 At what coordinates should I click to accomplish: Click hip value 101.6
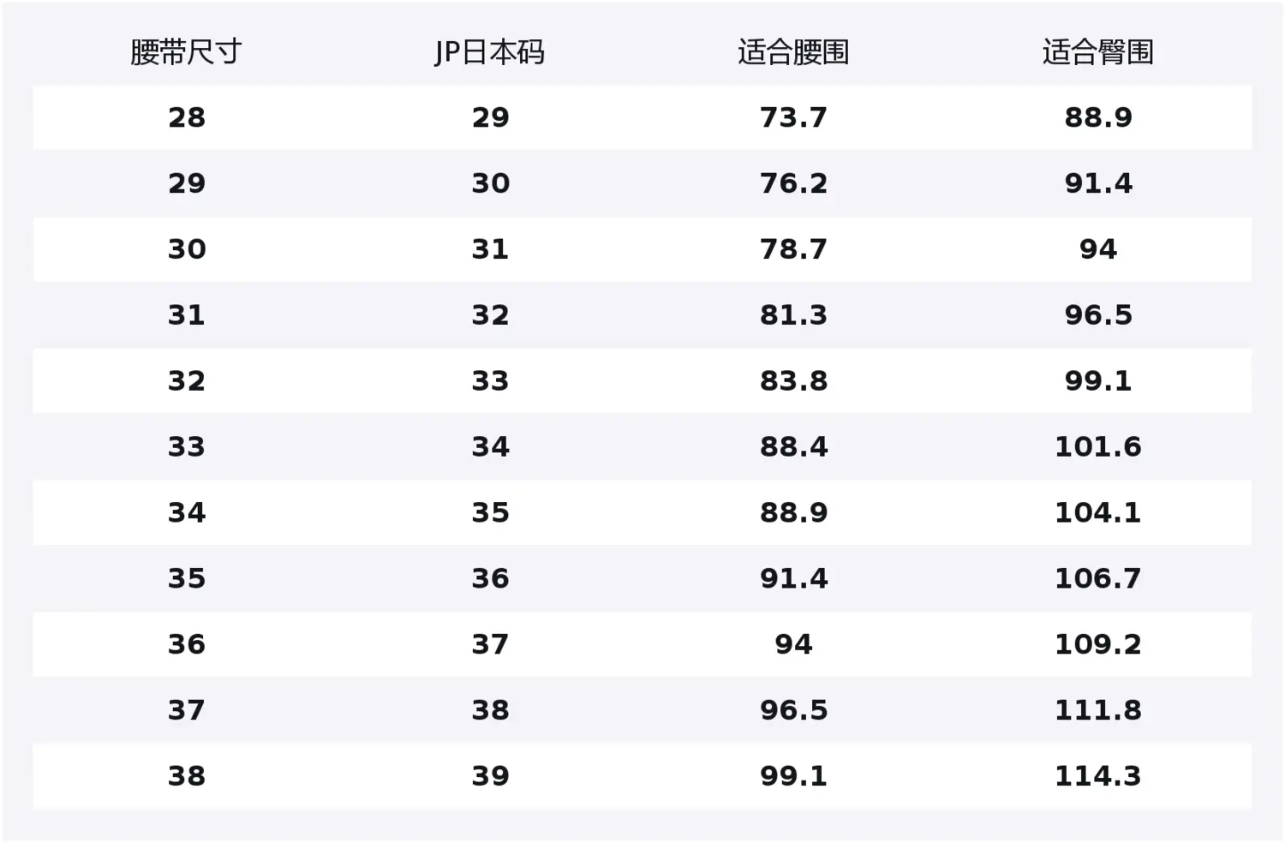(1097, 447)
